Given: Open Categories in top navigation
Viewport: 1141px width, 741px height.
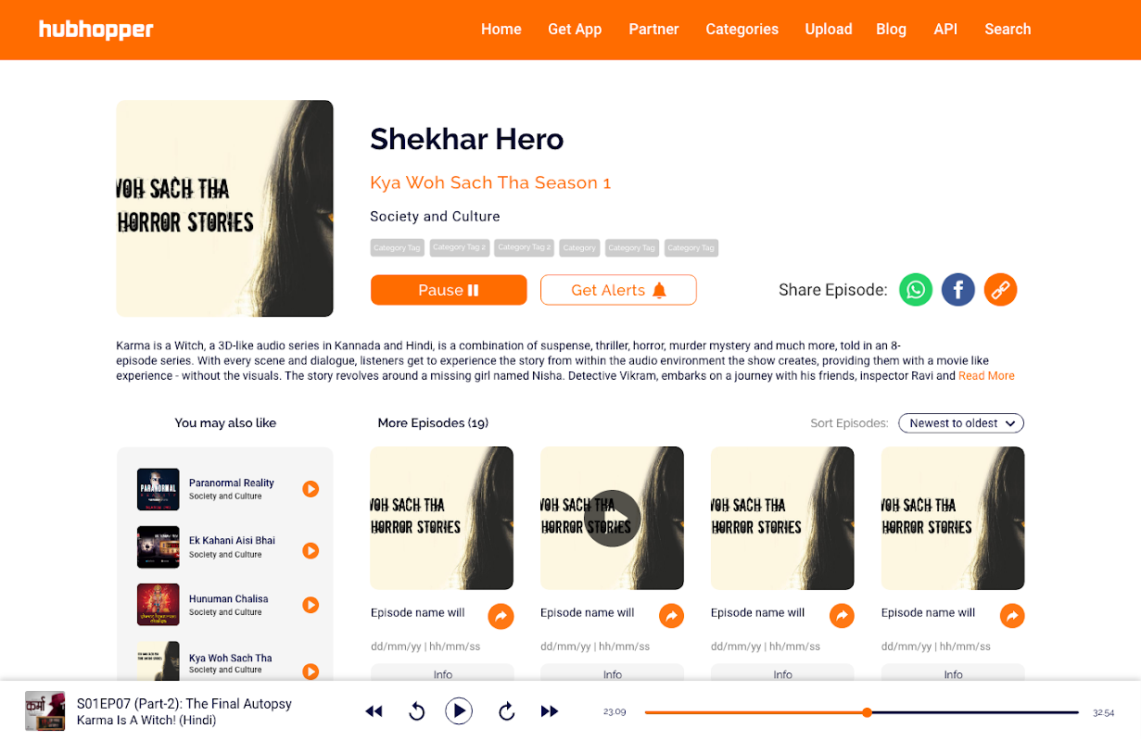Looking at the screenshot, I should coord(742,29).
